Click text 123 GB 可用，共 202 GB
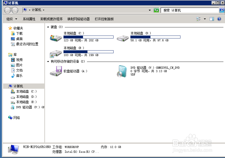This screenshot has height=158, width=225. coord(81,40)
